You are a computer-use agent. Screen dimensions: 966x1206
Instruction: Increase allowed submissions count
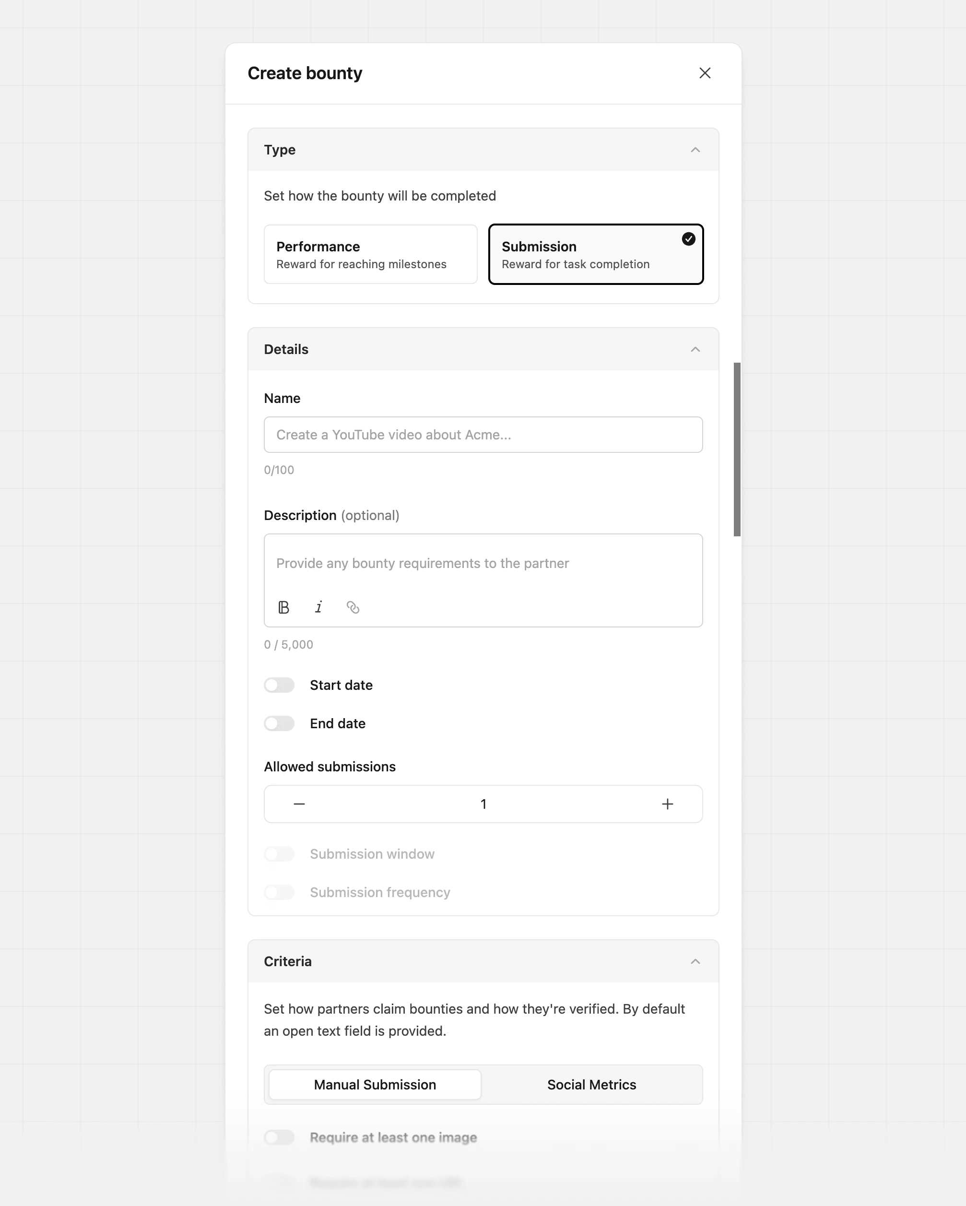667,804
